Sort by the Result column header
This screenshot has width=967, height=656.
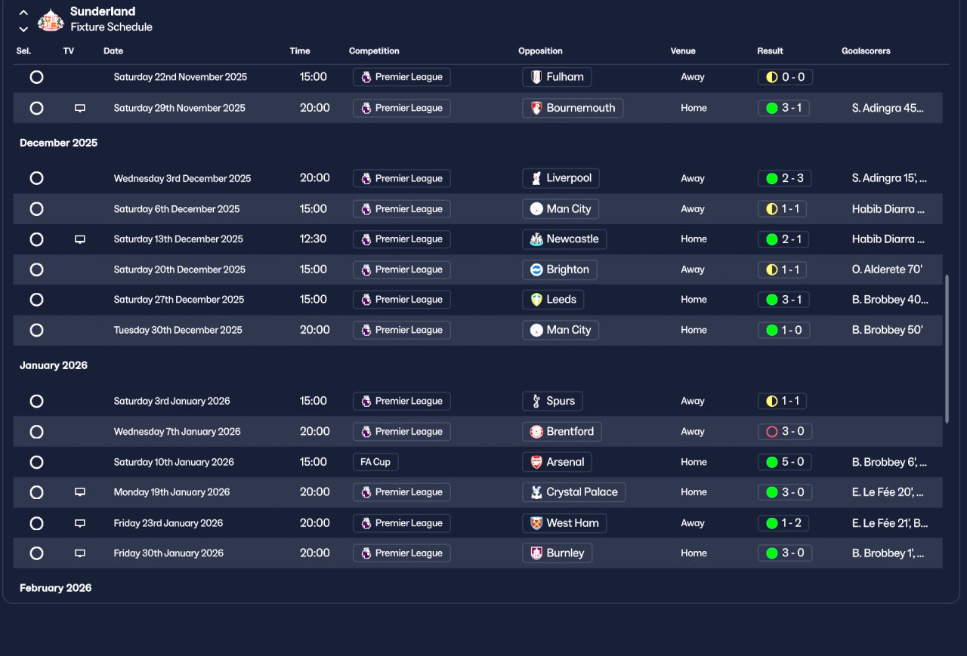pos(770,51)
